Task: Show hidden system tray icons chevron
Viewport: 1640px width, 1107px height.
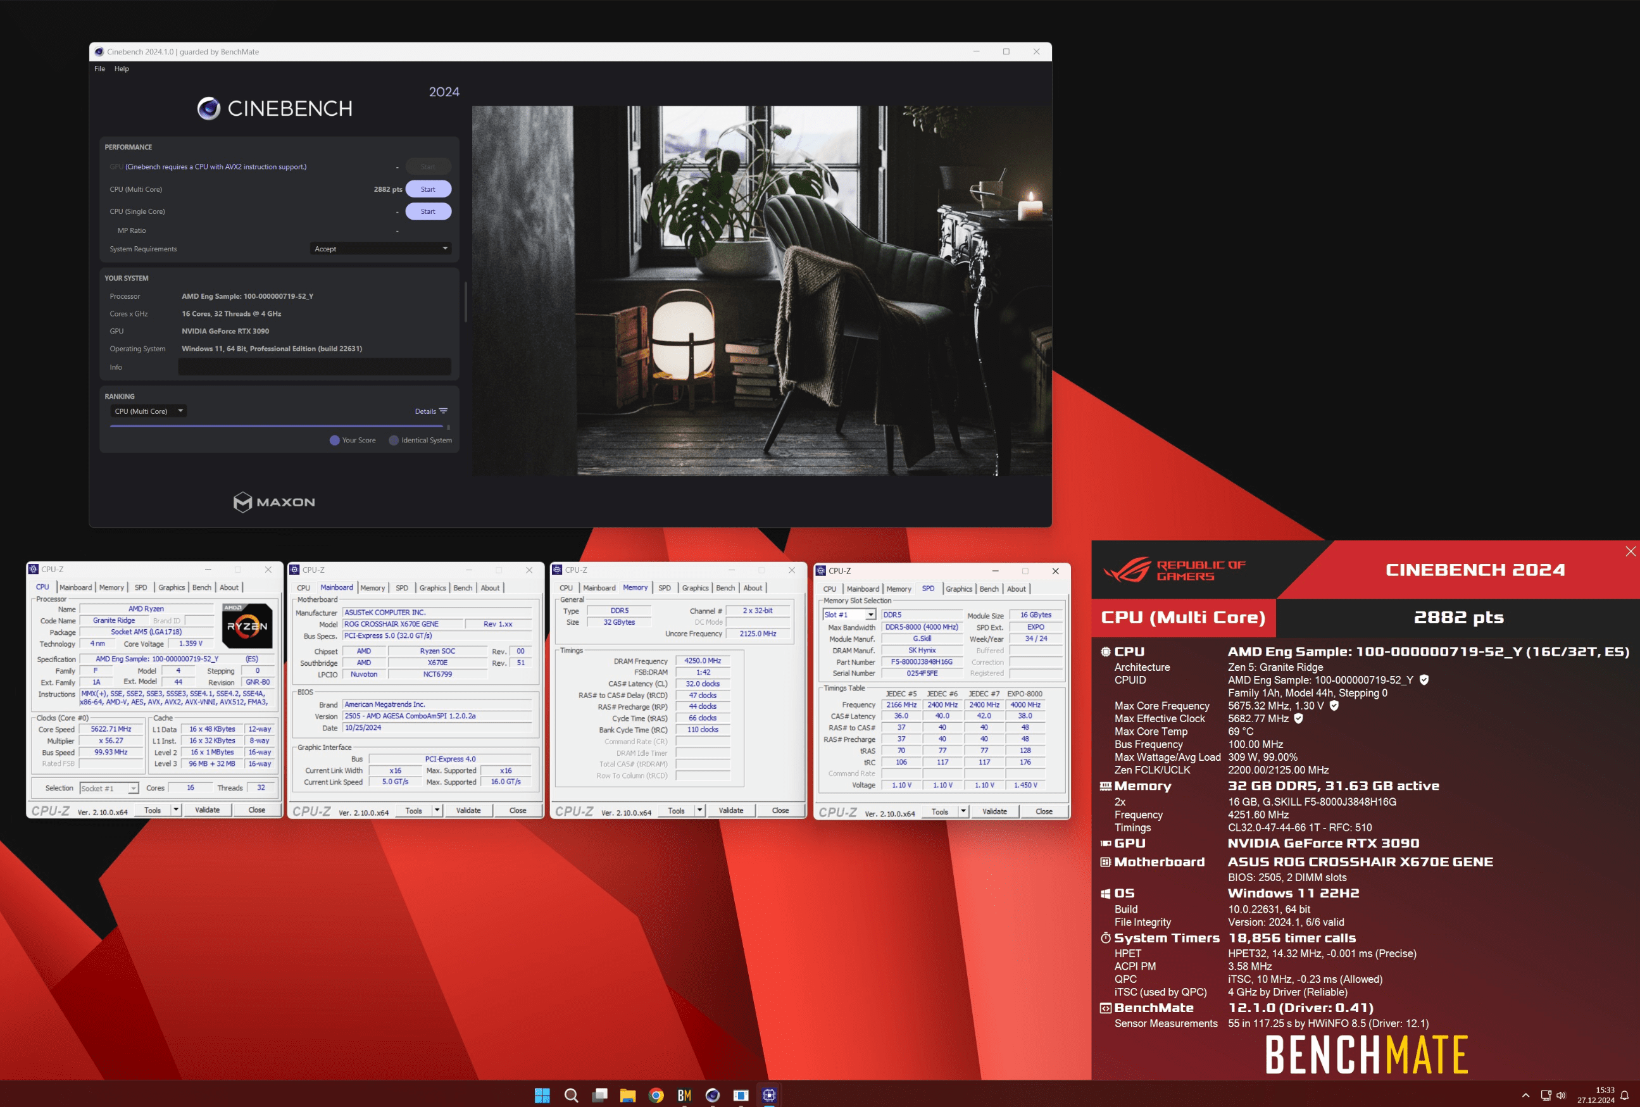Action: click(1525, 1095)
